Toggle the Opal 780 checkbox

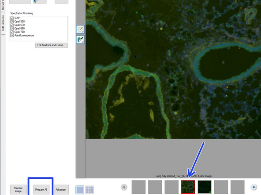[12, 32]
